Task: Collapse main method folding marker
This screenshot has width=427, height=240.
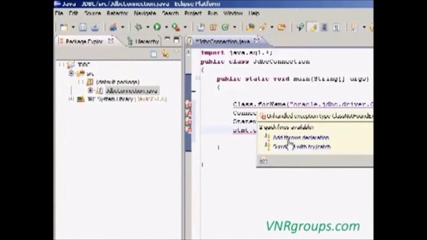Action: tap(197, 78)
